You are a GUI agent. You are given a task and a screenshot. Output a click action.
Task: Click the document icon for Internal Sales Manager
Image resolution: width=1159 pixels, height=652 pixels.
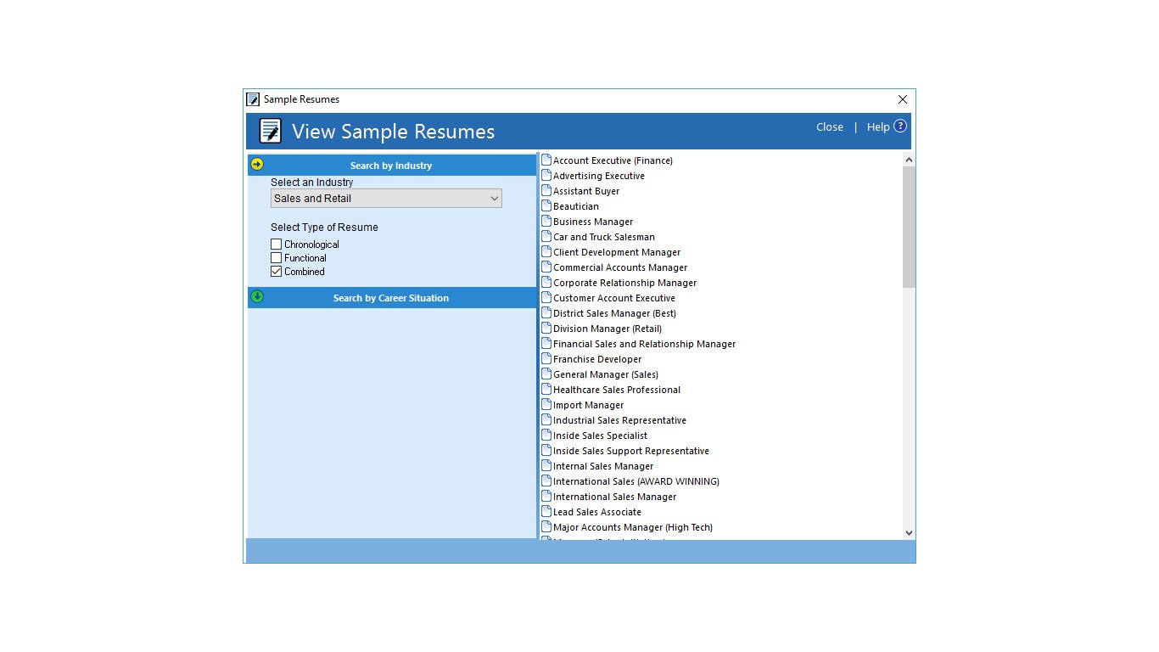[546, 465]
